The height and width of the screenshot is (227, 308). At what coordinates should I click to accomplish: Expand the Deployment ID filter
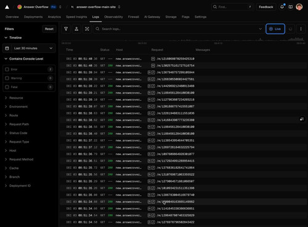(18, 186)
